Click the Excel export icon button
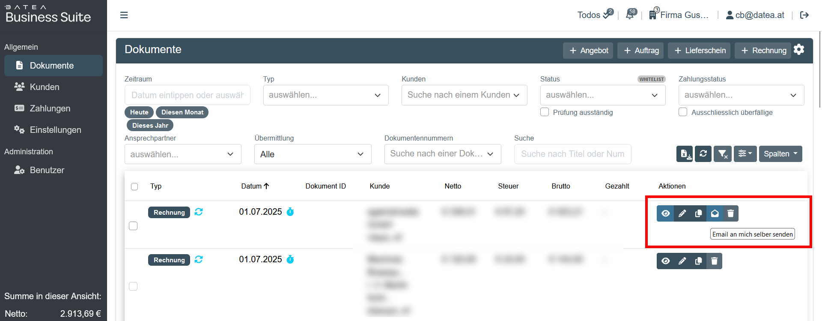 coord(684,154)
